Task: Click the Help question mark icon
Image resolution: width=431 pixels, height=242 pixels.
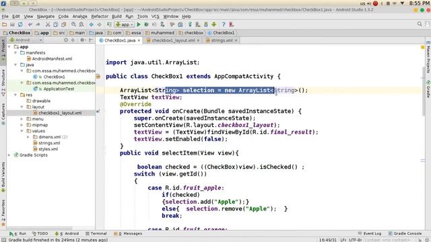Action: click(x=224, y=24)
